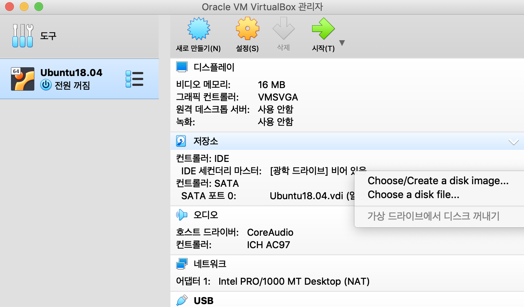Viewport: 524px width, 307px height.
Task: Open the 네트워크 section header link
Action: [210, 264]
